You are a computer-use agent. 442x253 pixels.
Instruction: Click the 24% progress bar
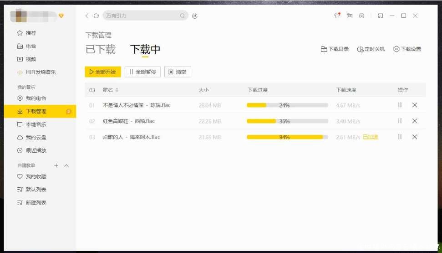coord(287,105)
